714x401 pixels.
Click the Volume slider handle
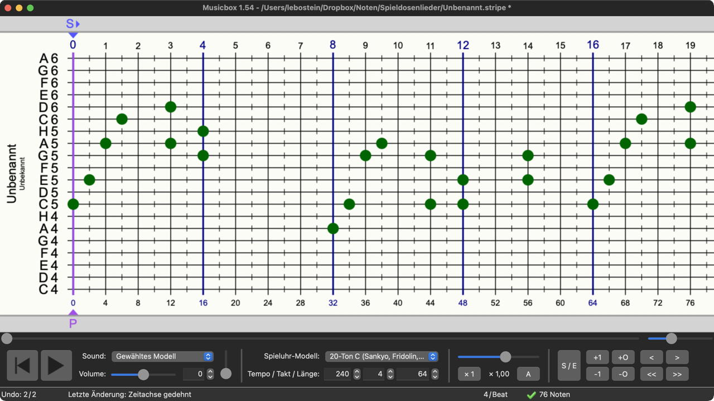(x=143, y=374)
